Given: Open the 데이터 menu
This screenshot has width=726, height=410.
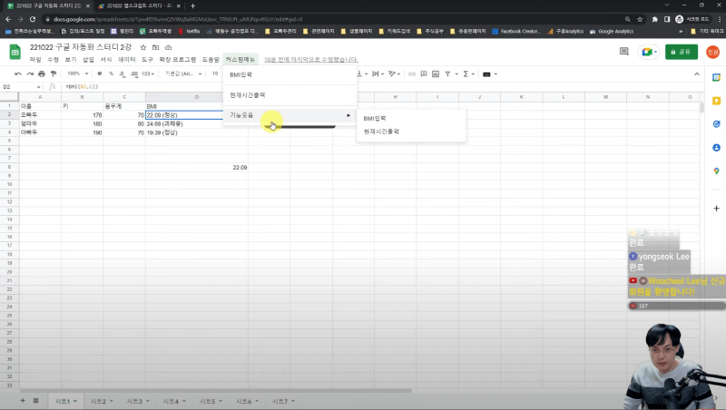Looking at the screenshot, I should (x=127, y=60).
